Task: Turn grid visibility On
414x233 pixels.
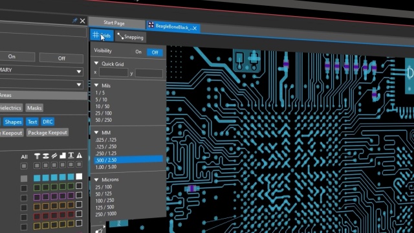Action: 138,52
